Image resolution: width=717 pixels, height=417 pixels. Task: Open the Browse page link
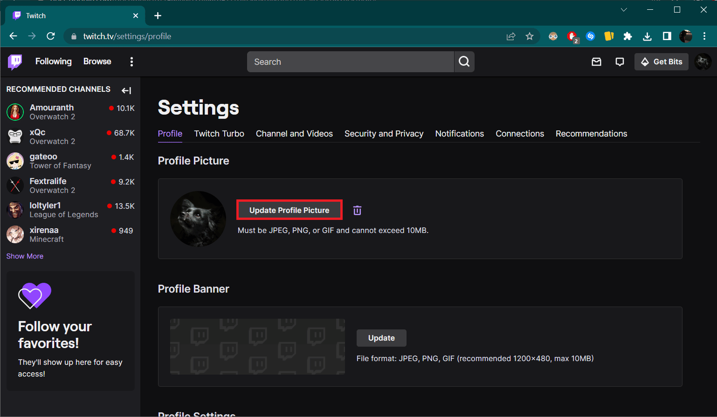(x=97, y=62)
